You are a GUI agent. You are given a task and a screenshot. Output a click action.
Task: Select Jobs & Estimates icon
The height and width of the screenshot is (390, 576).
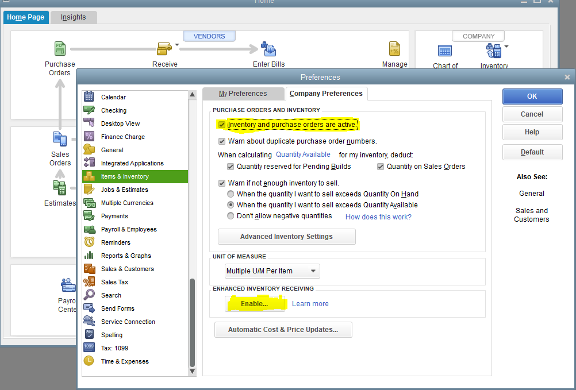tap(89, 190)
